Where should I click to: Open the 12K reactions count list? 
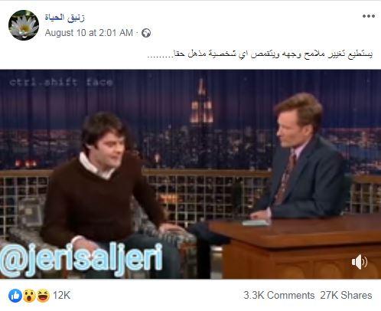[x=61, y=296]
